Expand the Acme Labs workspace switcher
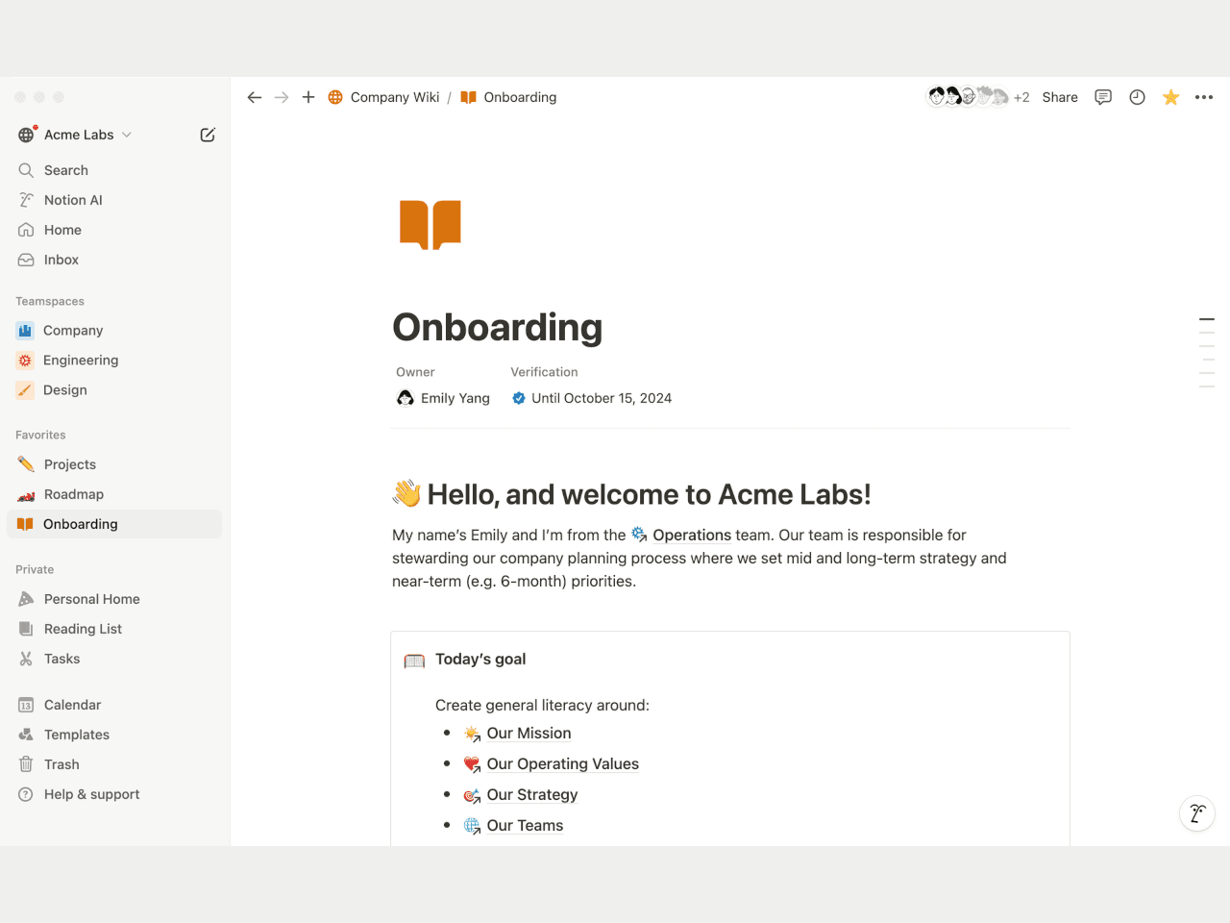Screen dimensions: 1230x923 pyautogui.click(x=79, y=135)
